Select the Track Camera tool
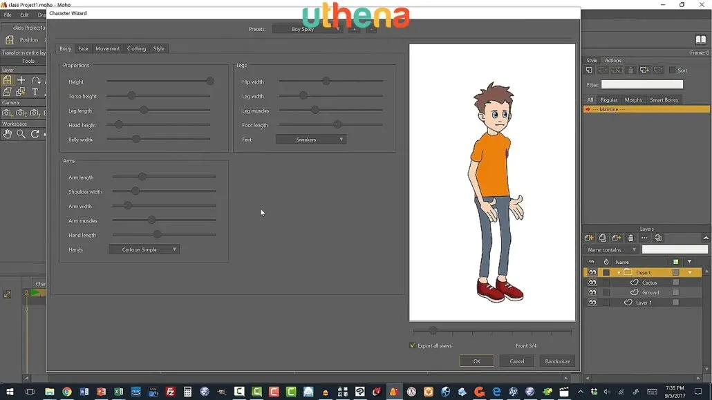 tap(7, 113)
